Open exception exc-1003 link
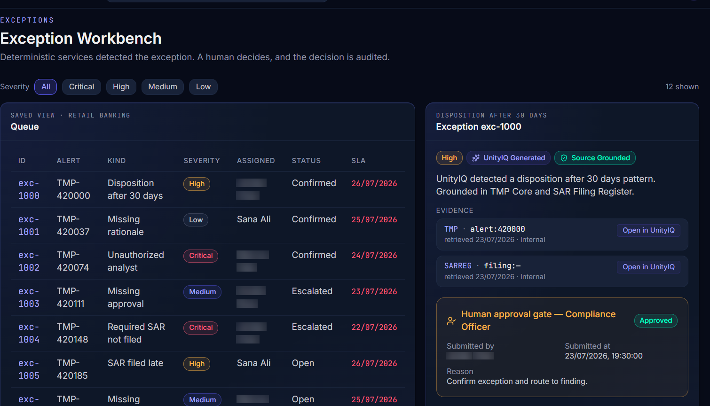The image size is (710, 406). [x=29, y=297]
